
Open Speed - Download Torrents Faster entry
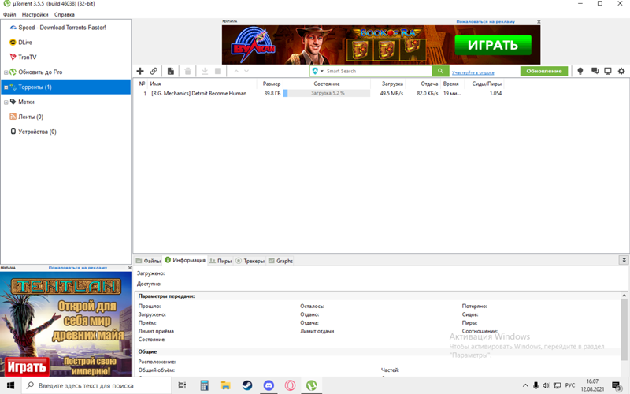62,28
